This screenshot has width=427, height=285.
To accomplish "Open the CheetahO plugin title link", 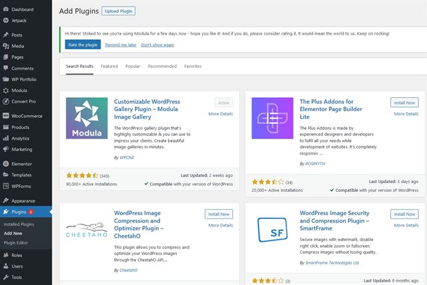I will tap(139, 224).
